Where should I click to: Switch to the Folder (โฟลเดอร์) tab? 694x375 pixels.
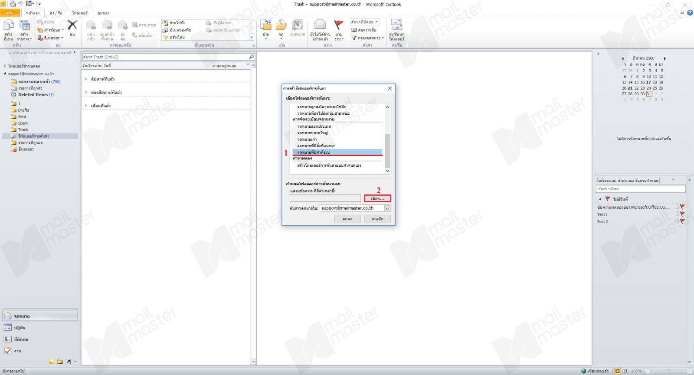[x=80, y=13]
